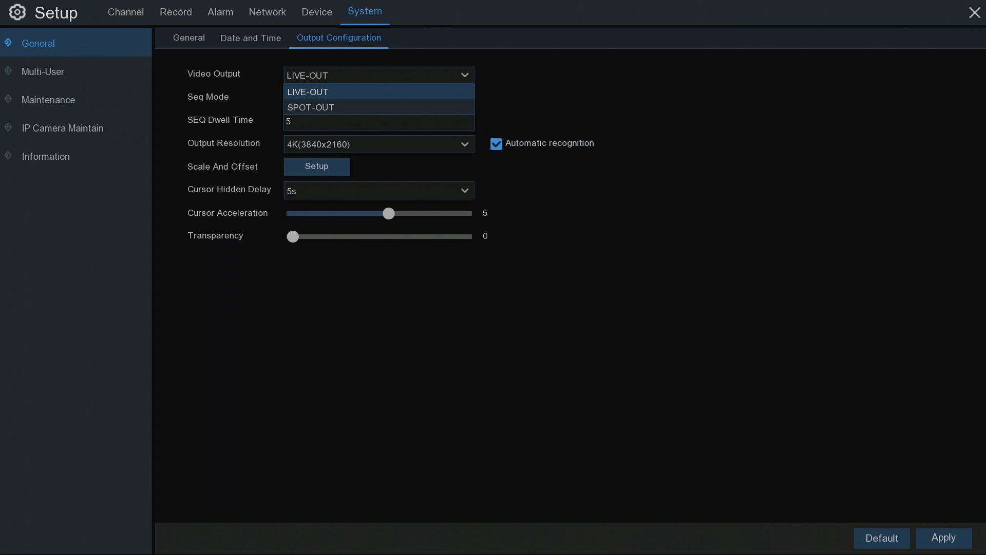Switch to the Date and Time tab
Image resolution: width=986 pixels, height=555 pixels.
click(x=251, y=38)
